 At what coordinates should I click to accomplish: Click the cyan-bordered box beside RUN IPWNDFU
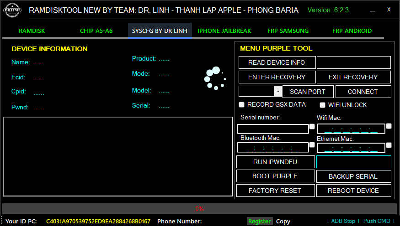353,162
